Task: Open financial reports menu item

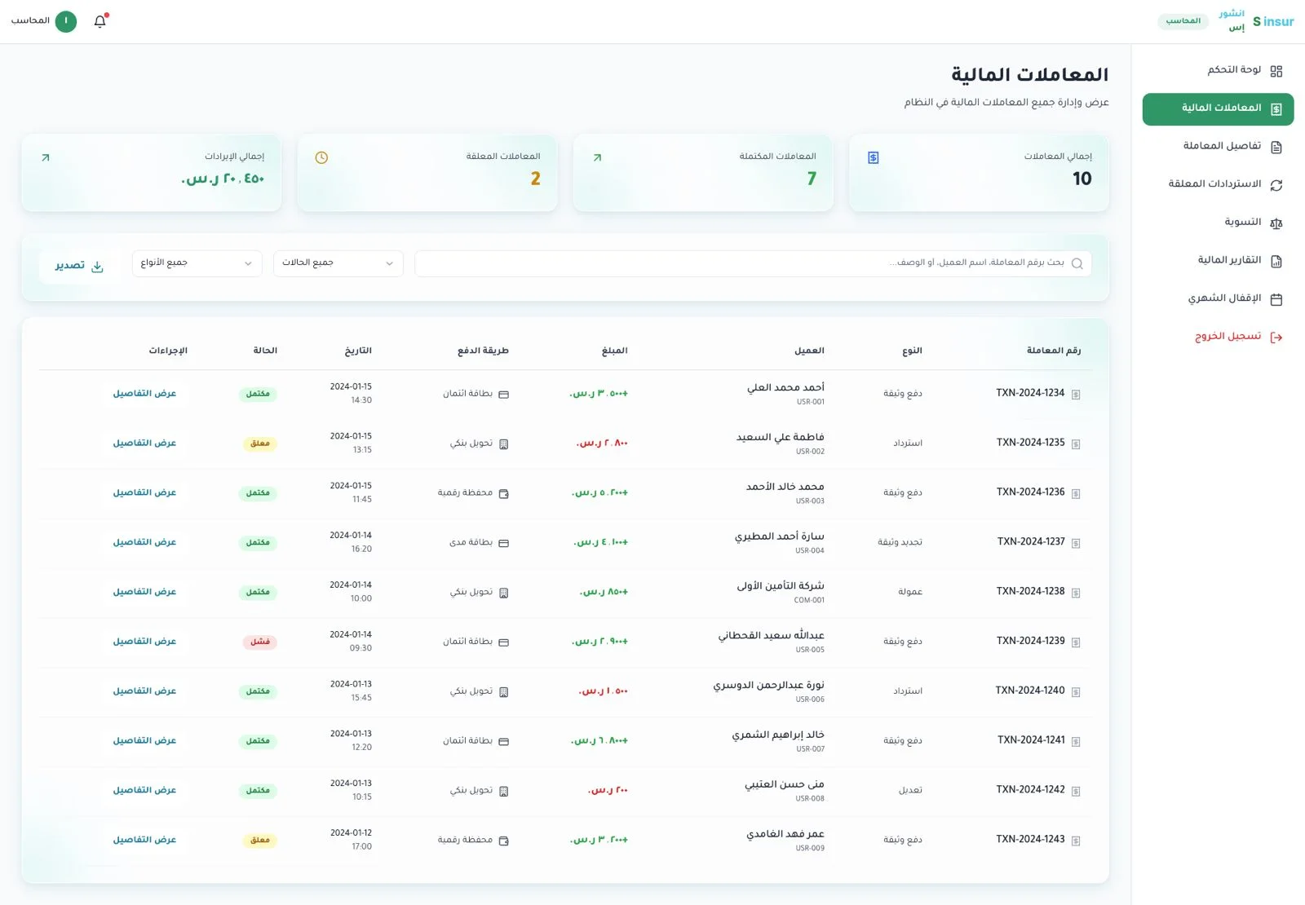Action: 1218,261
